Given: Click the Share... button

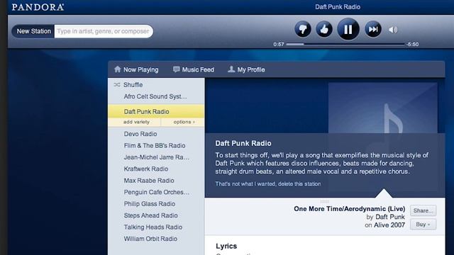Looking at the screenshot, I should (x=423, y=211).
